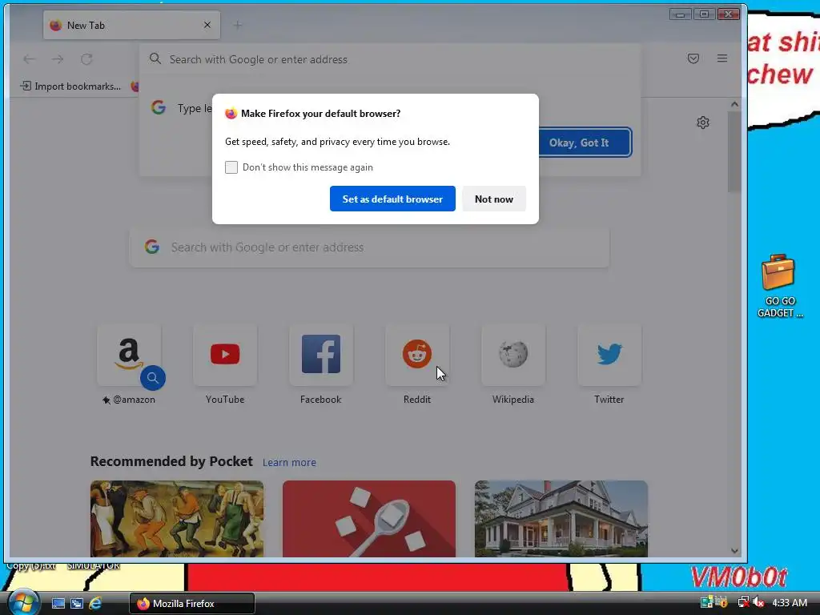Click the Okay, Got It button

(x=579, y=143)
